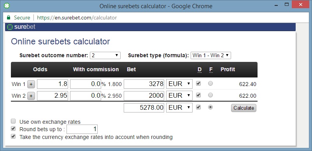Add commission with Win 1 plus button

[x=31, y=84]
